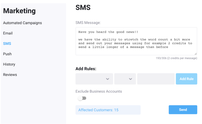Screen dimensions: 202x124
Task: Grab the text area resize handle
Action: tap(196, 54)
